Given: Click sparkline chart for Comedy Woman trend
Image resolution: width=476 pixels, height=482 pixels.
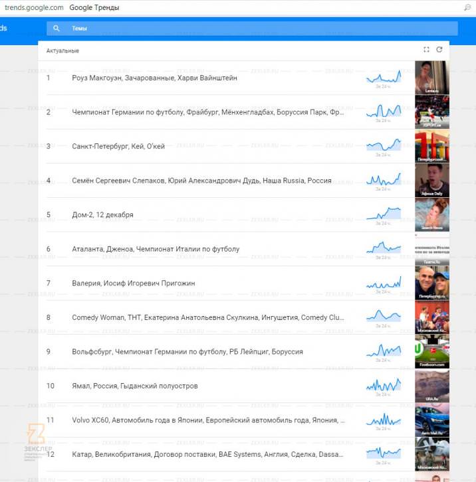Looking at the screenshot, I should 384,316.
